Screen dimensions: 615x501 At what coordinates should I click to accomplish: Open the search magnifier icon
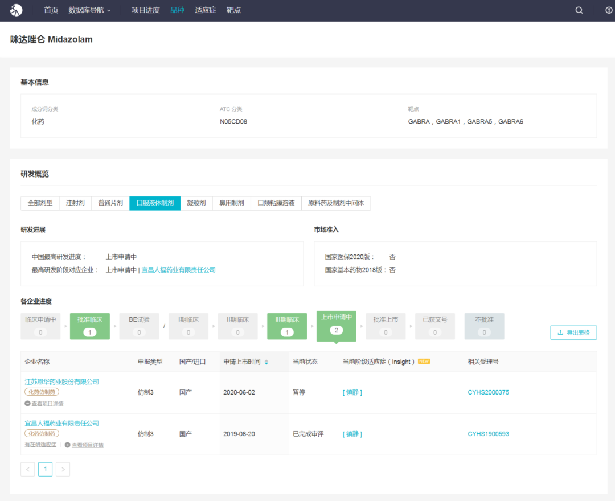(579, 10)
